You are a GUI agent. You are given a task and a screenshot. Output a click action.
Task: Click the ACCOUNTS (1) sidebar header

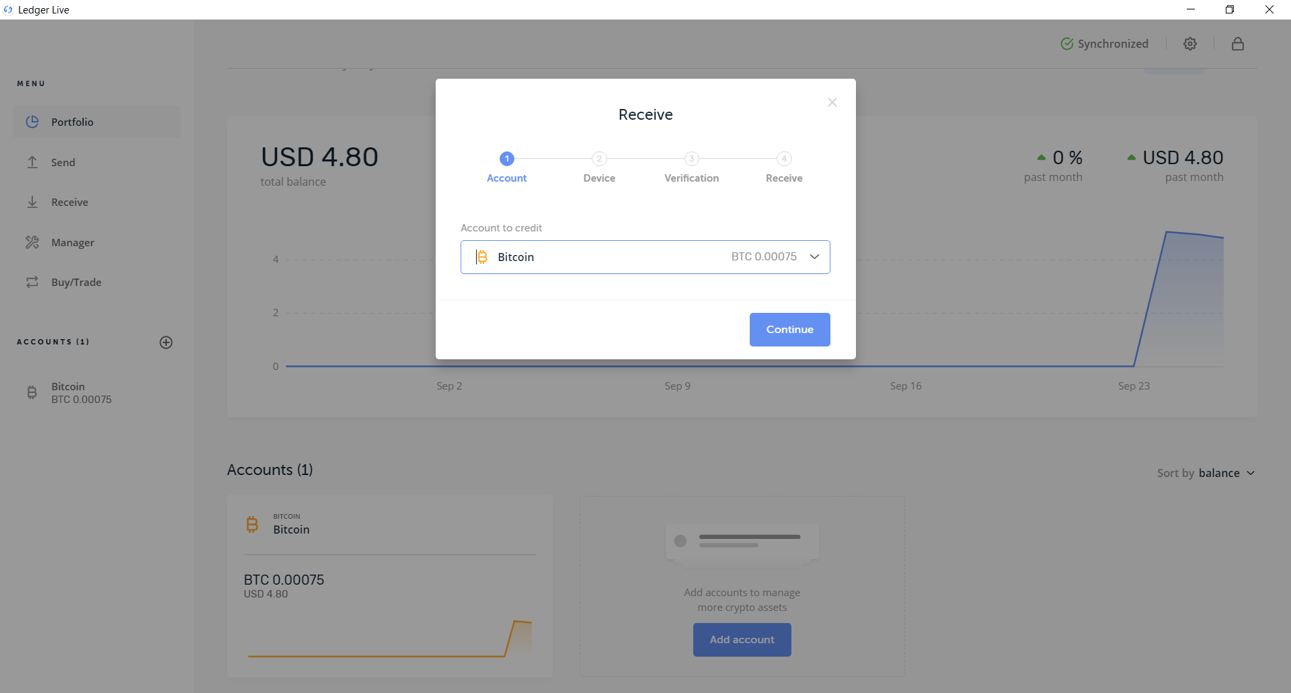pos(53,342)
